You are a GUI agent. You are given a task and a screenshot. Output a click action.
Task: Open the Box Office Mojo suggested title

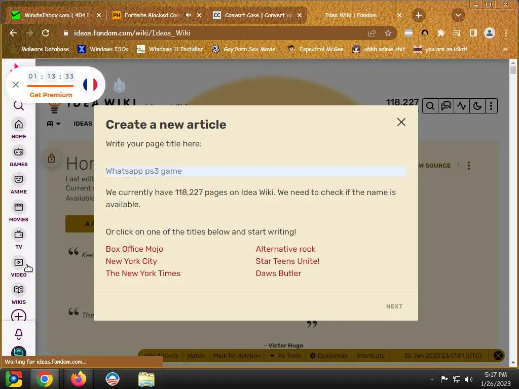[x=134, y=249]
